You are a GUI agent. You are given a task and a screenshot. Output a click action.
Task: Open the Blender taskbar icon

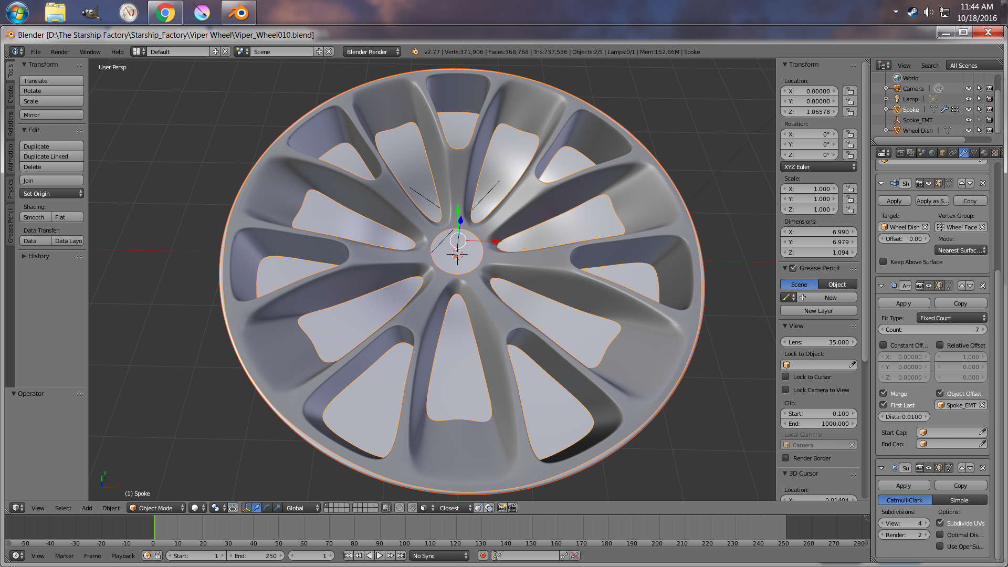[x=239, y=13]
